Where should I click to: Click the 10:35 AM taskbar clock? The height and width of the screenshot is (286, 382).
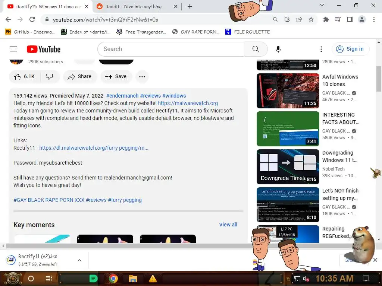pyautogui.click(x=335, y=279)
